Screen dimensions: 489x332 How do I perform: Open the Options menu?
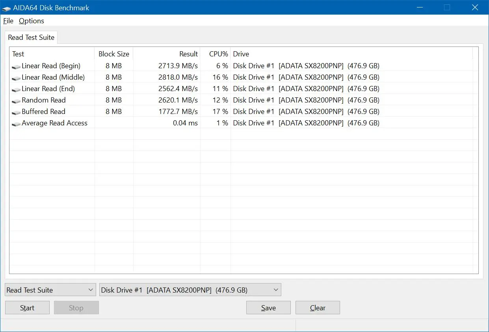[x=32, y=21]
